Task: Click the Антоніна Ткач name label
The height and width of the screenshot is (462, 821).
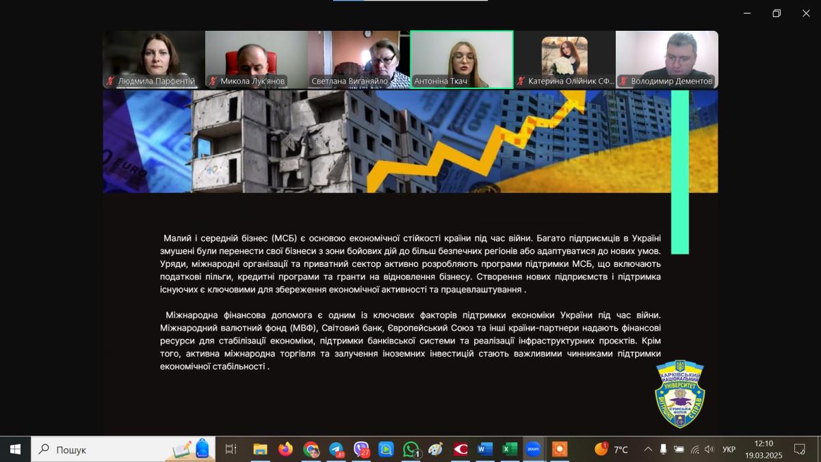Action: (441, 81)
